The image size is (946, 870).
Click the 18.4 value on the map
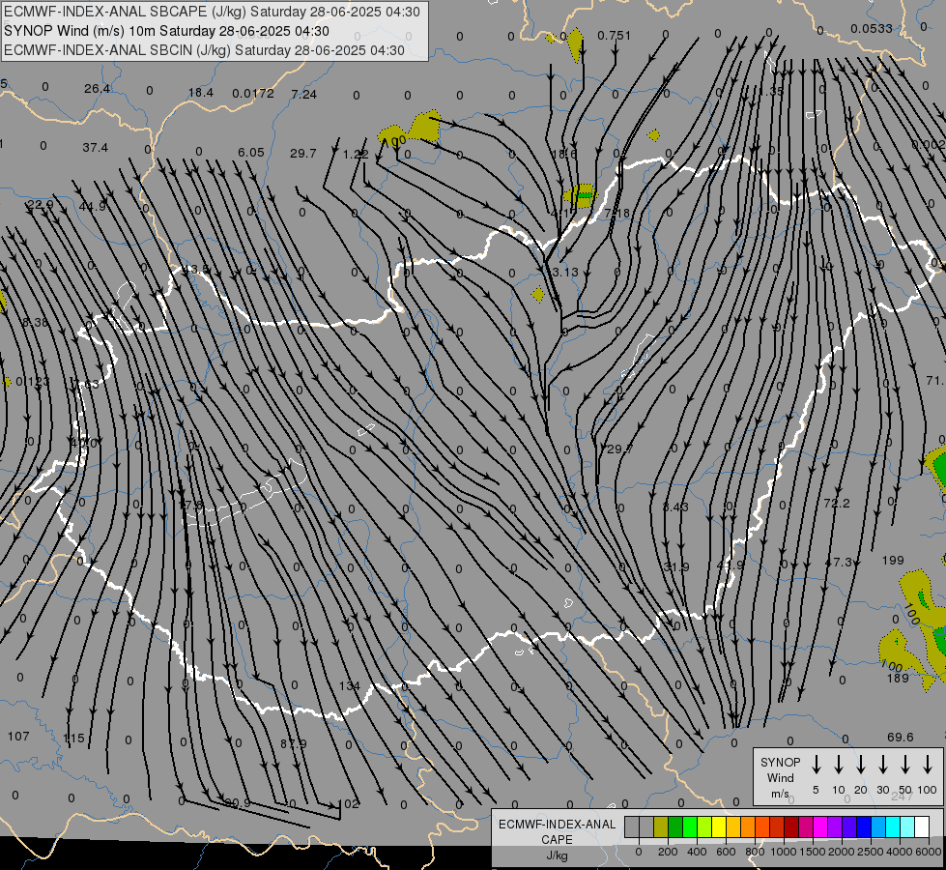(x=201, y=93)
